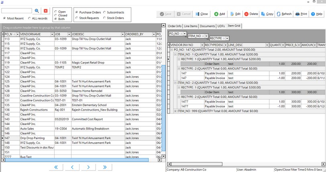This screenshot has height=172, width=326.
Task: Collapse ITEM_NO : 1 group
Action: tap(175, 55)
